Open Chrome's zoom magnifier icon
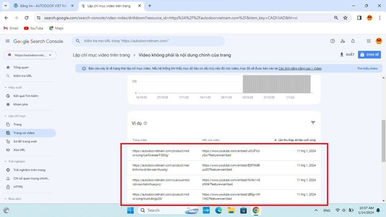 pos(336,18)
